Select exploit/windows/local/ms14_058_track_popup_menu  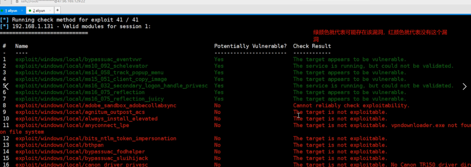tap(89, 73)
